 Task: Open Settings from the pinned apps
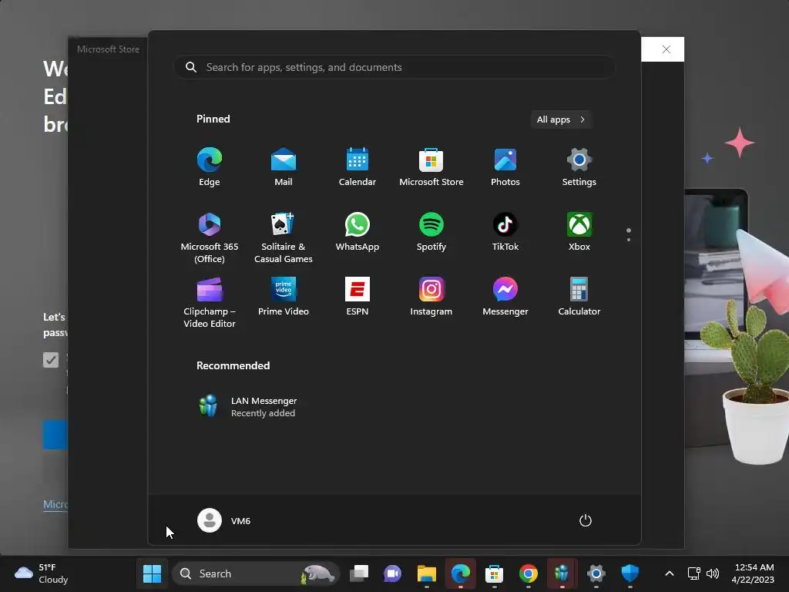click(x=579, y=167)
